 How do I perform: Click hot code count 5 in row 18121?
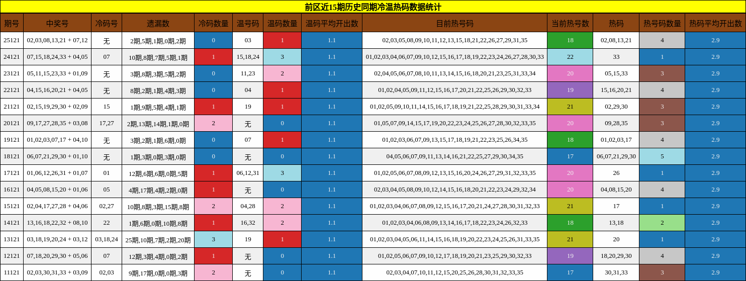click(x=662, y=156)
